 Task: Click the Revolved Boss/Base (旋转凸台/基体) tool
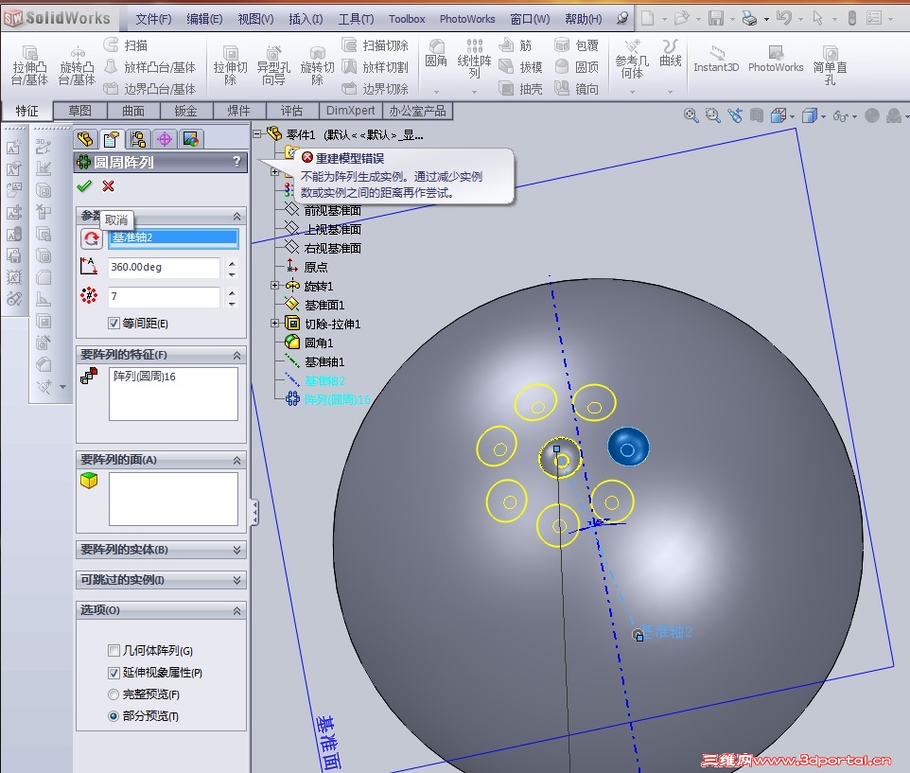77,65
